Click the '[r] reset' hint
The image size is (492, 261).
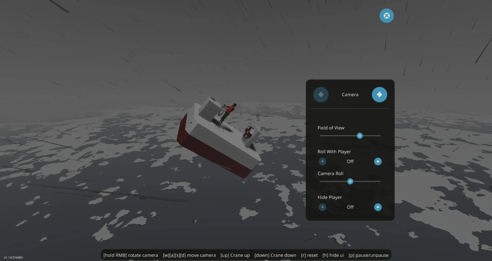[x=309, y=255]
